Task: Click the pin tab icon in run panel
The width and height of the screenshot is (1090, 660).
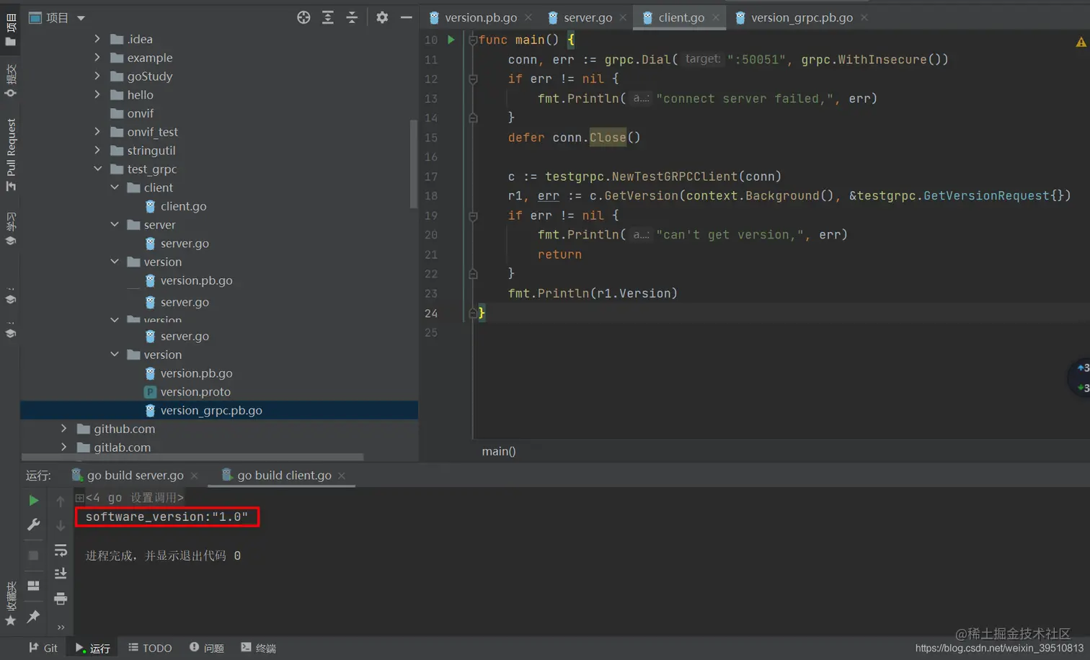Action: (33, 616)
